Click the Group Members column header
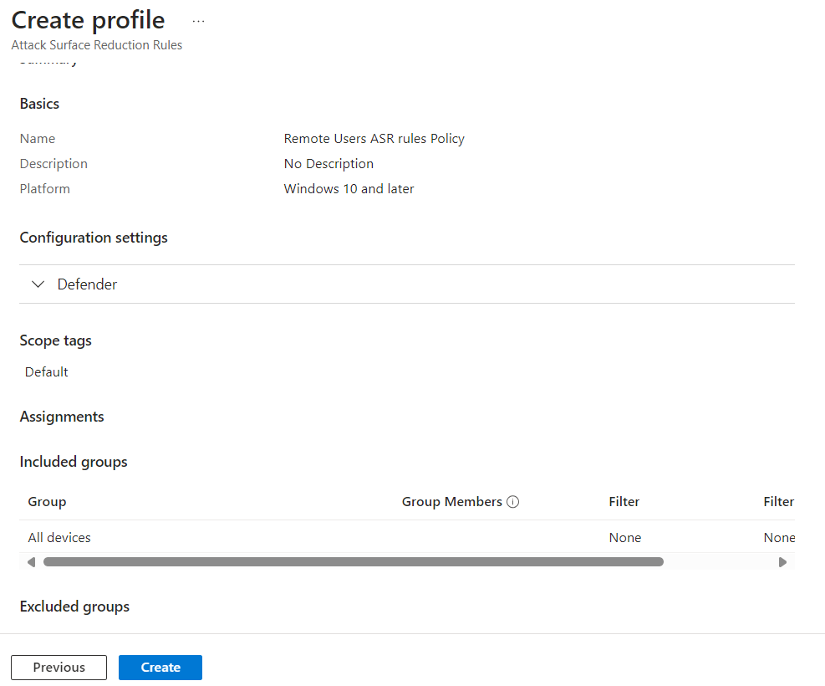This screenshot has height=686, width=825. click(451, 502)
